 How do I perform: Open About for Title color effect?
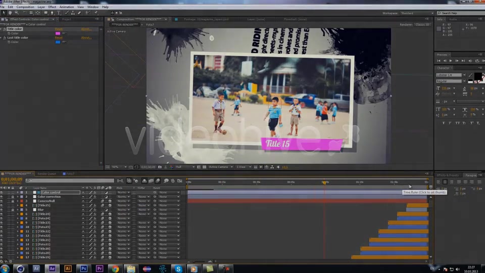(86, 29)
